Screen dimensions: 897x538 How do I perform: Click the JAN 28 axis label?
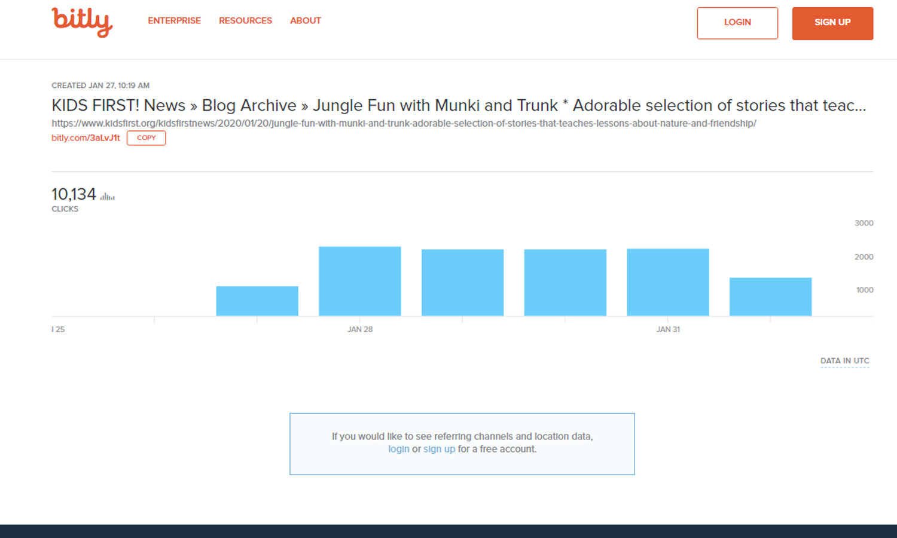[x=360, y=329]
